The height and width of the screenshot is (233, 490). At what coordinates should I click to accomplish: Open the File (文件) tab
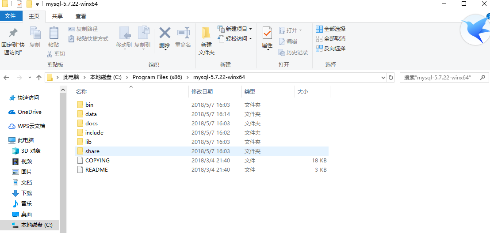(10, 16)
